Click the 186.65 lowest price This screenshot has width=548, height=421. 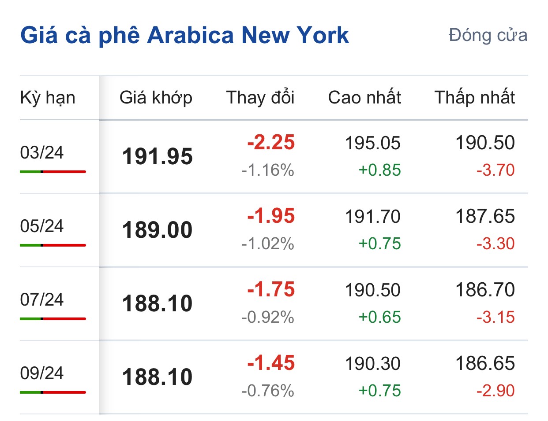[x=485, y=364]
